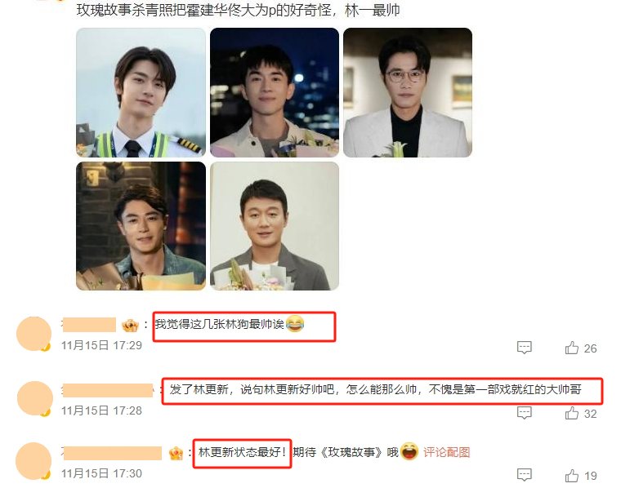Reply to the 17:30 comment

point(524,475)
